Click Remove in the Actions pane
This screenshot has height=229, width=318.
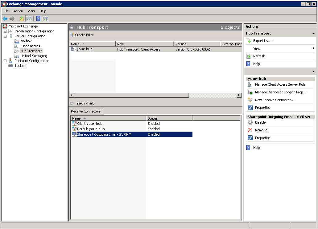(261, 130)
